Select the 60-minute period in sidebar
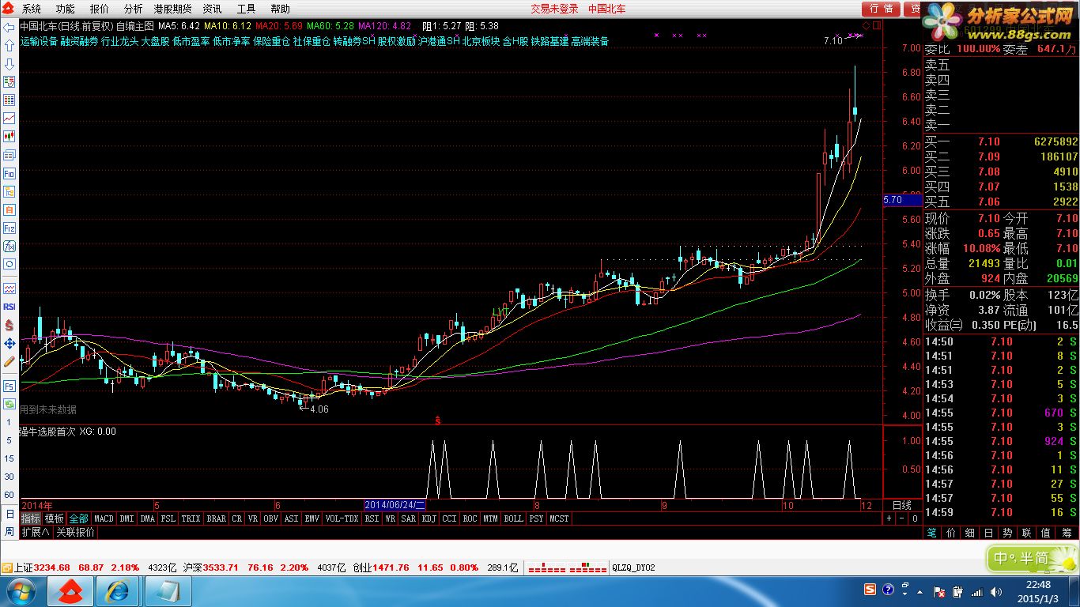Image resolution: width=1080 pixels, height=607 pixels. click(x=9, y=495)
